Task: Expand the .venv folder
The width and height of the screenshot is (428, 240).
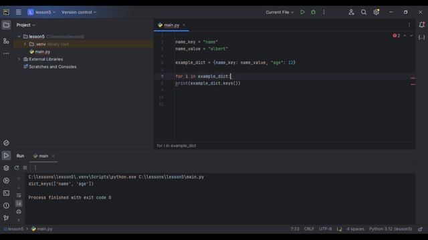Action: point(25,44)
